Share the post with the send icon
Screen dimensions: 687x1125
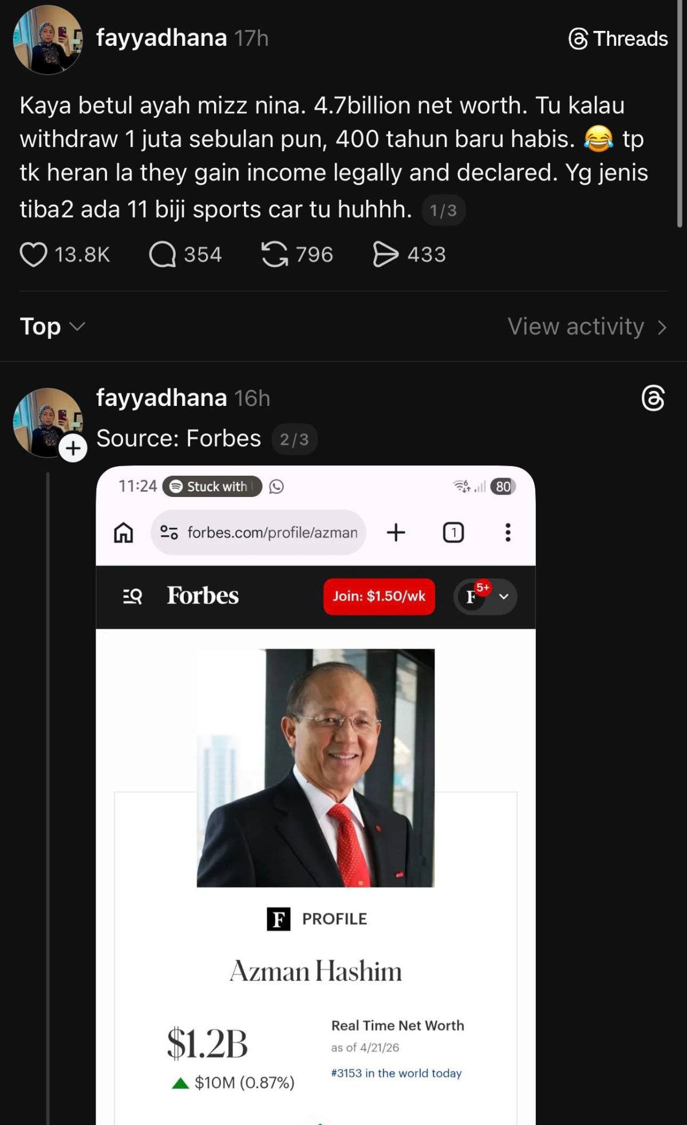385,255
